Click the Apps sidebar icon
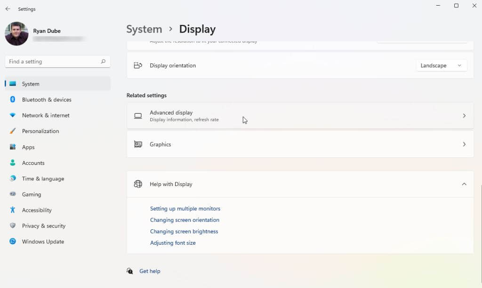The image size is (482, 288). tap(13, 147)
